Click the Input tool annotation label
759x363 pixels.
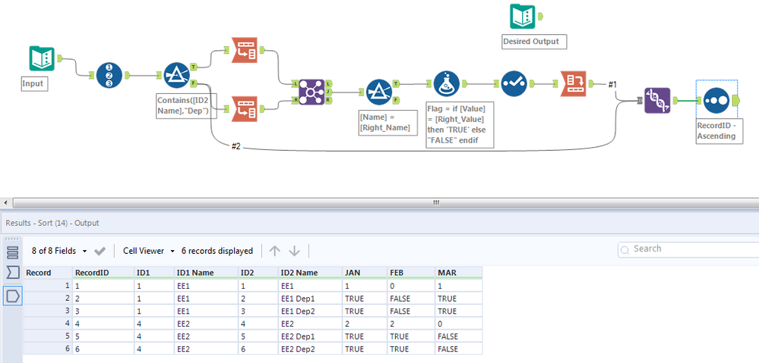pos(34,83)
